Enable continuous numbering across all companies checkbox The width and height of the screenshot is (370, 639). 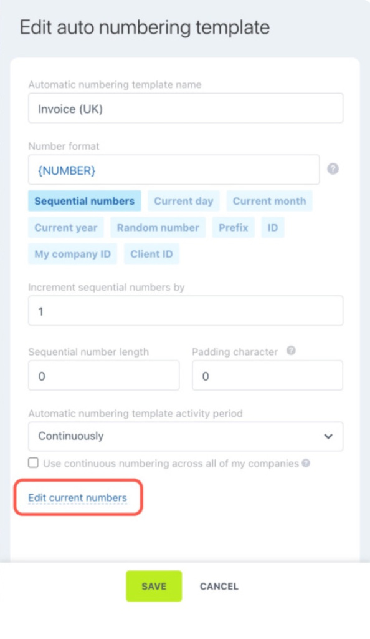34,463
